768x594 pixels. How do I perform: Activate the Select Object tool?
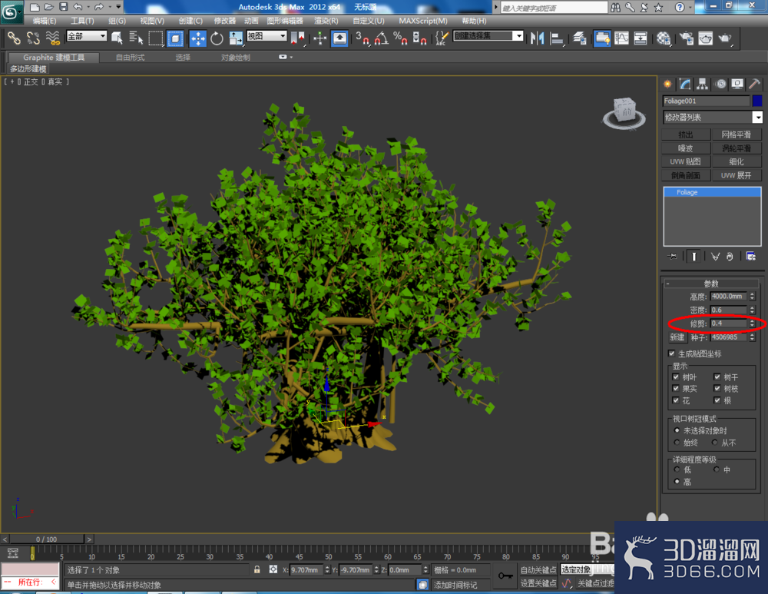tap(117, 38)
